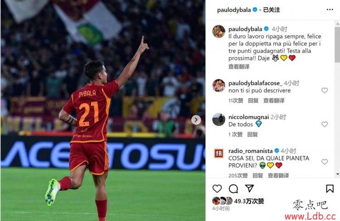The width and height of the screenshot is (340, 221).
Task: Open radio_romanista avatar
Action: click(x=219, y=153)
